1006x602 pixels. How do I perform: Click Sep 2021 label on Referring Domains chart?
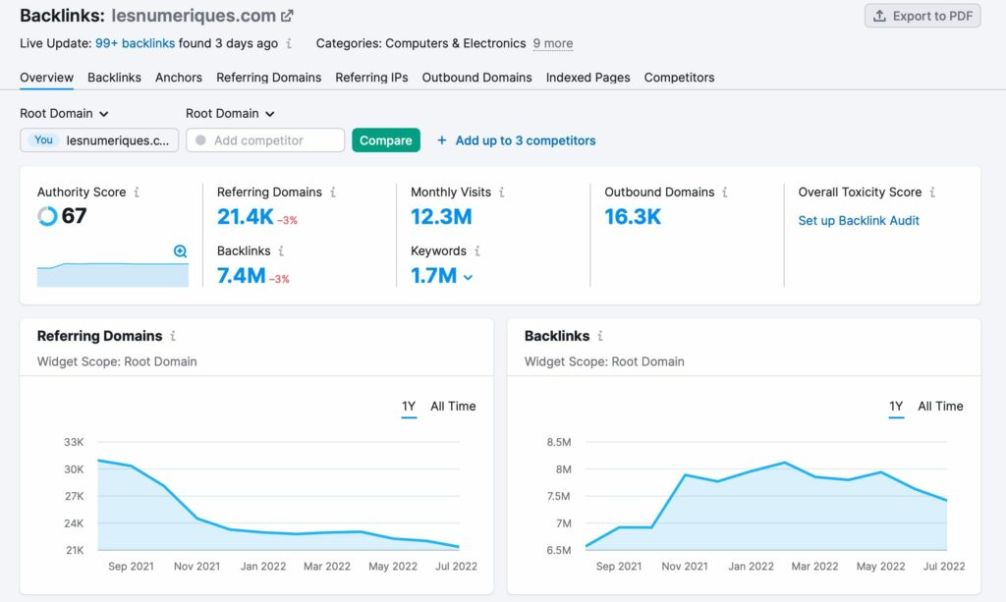(131, 566)
